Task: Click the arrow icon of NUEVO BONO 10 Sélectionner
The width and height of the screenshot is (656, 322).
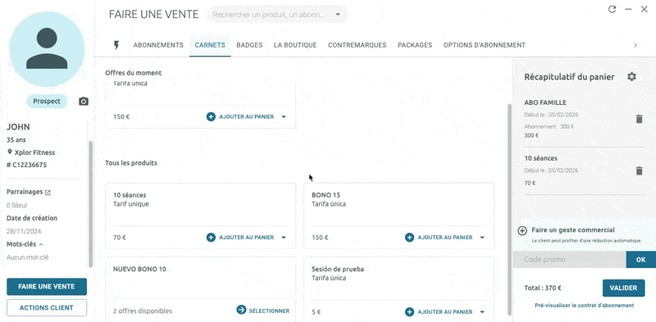Action: [241, 310]
